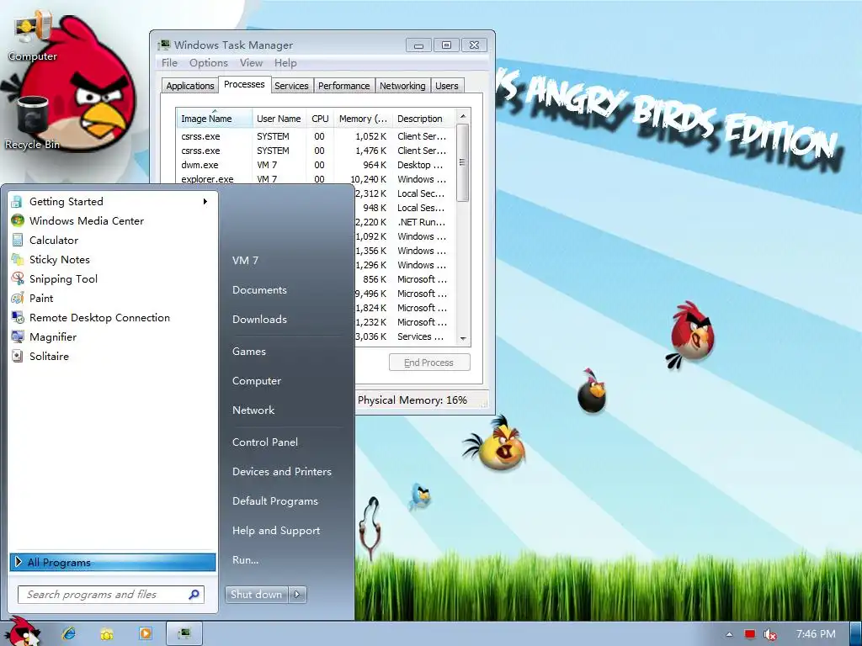
Task: Select the explorer.exe process row
Action: [x=317, y=179]
